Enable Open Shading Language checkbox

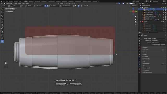click(152, 45)
